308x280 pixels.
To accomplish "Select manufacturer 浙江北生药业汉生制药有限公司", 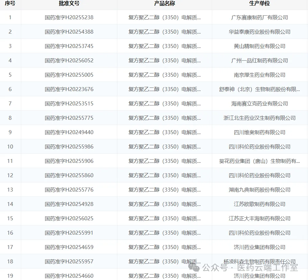I will click(x=259, y=118).
